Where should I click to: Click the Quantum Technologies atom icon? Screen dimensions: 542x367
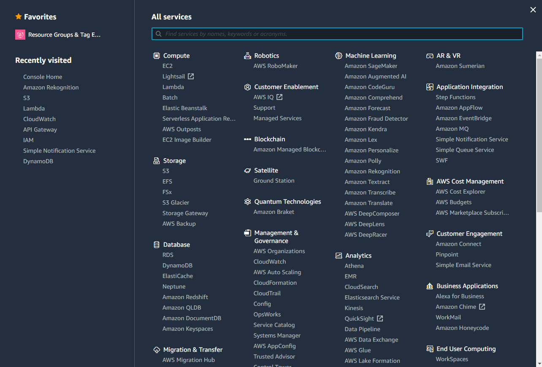(247, 202)
